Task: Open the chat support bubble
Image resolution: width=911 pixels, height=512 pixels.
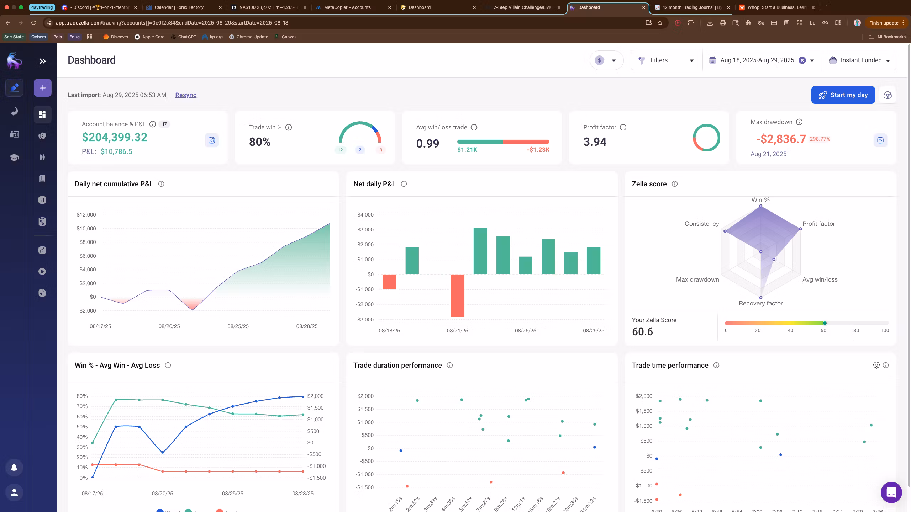Action: coord(891,492)
